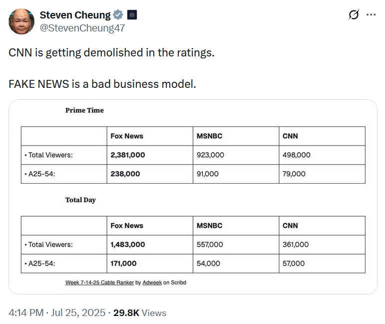This screenshot has width=385, height=324.
Task: Click the Adweek link in caption
Action: pos(152,283)
